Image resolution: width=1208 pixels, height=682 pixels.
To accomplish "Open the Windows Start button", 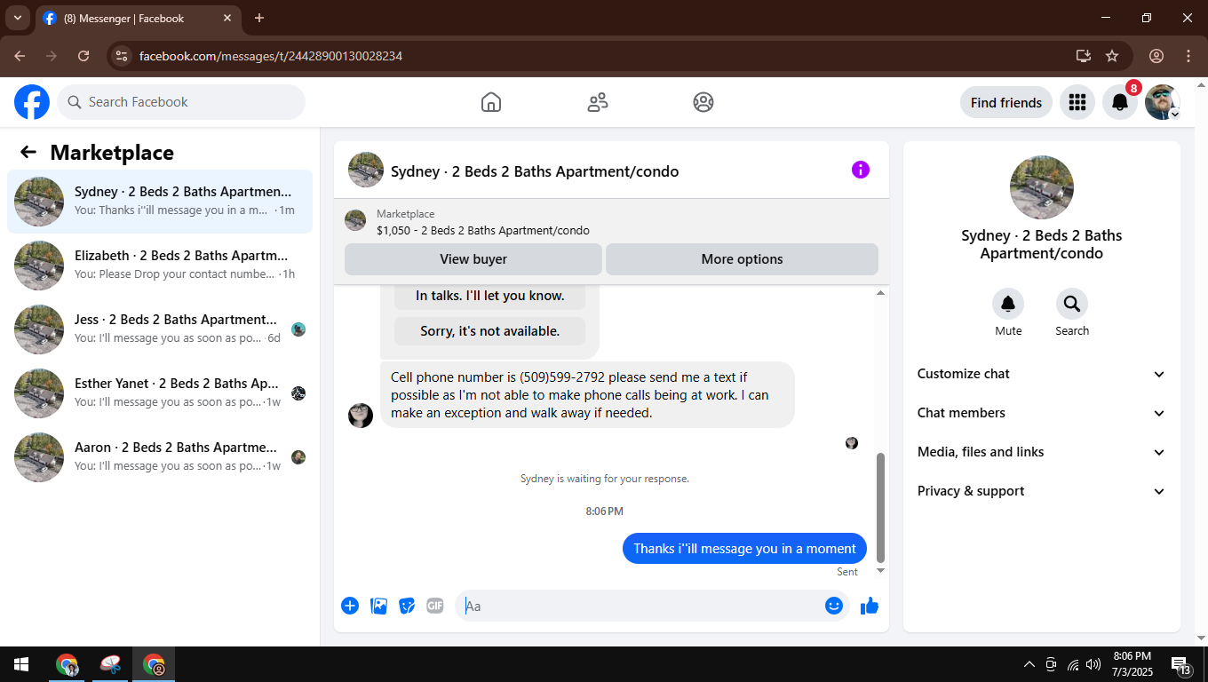I will point(20,664).
